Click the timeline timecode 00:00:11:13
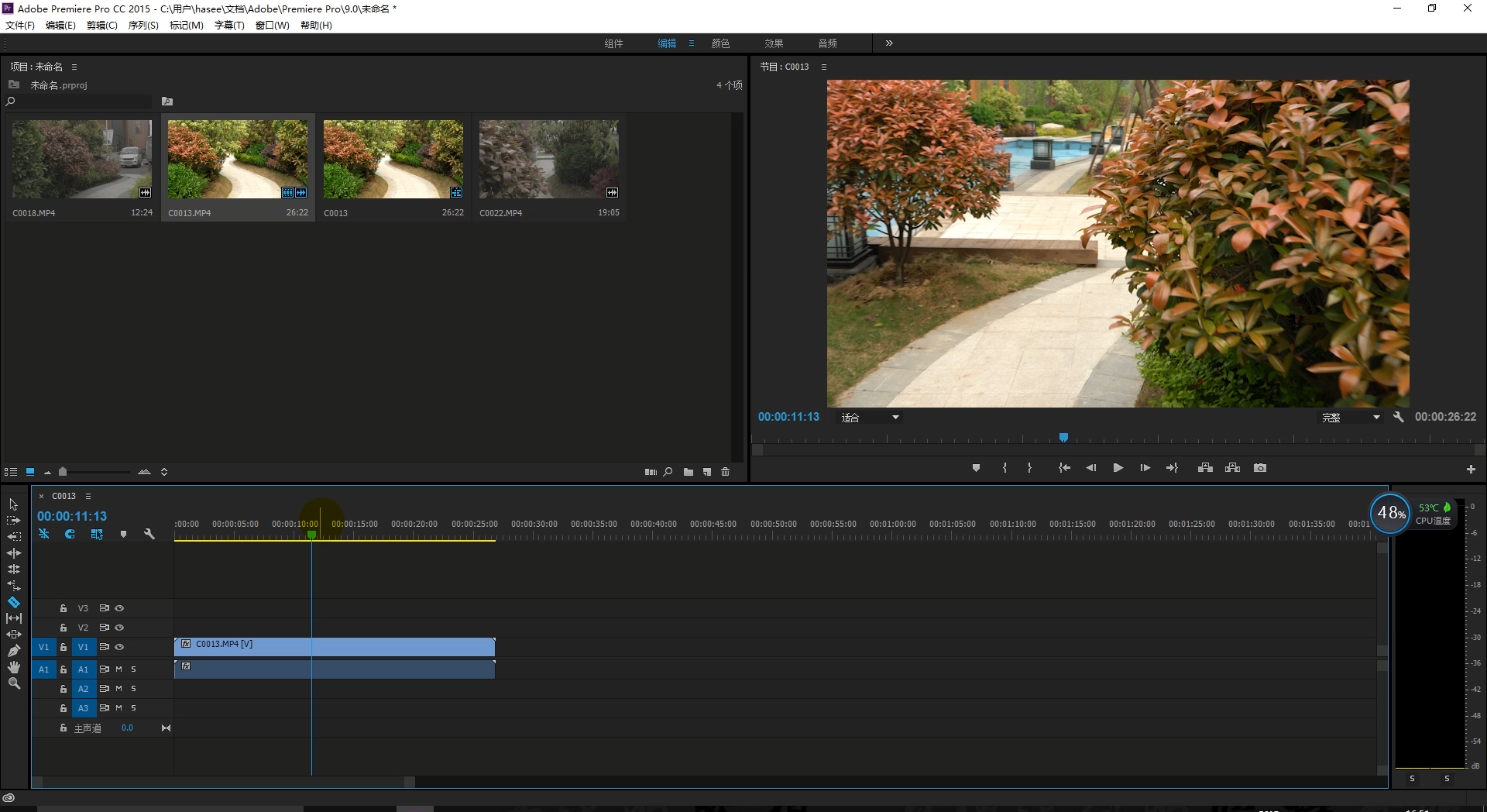The width and height of the screenshot is (1487, 812). point(72,516)
